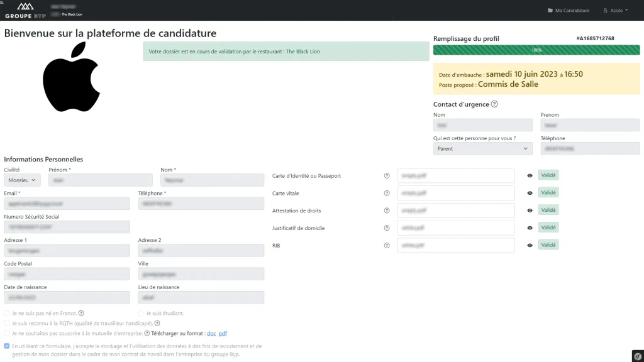Toggle 'Je suis étudiant' checkbox

click(141, 313)
